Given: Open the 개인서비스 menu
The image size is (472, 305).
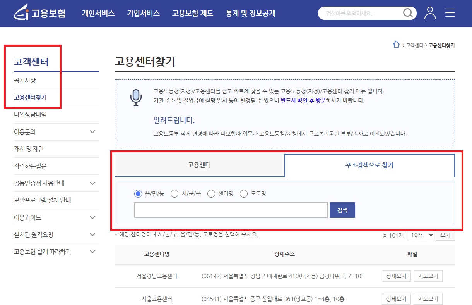Looking at the screenshot, I should pyautogui.click(x=98, y=13).
